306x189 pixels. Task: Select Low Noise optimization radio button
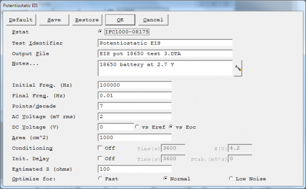point(231,178)
